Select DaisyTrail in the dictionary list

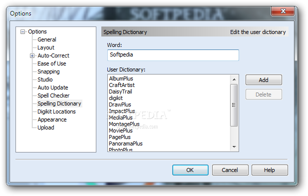click(120, 91)
